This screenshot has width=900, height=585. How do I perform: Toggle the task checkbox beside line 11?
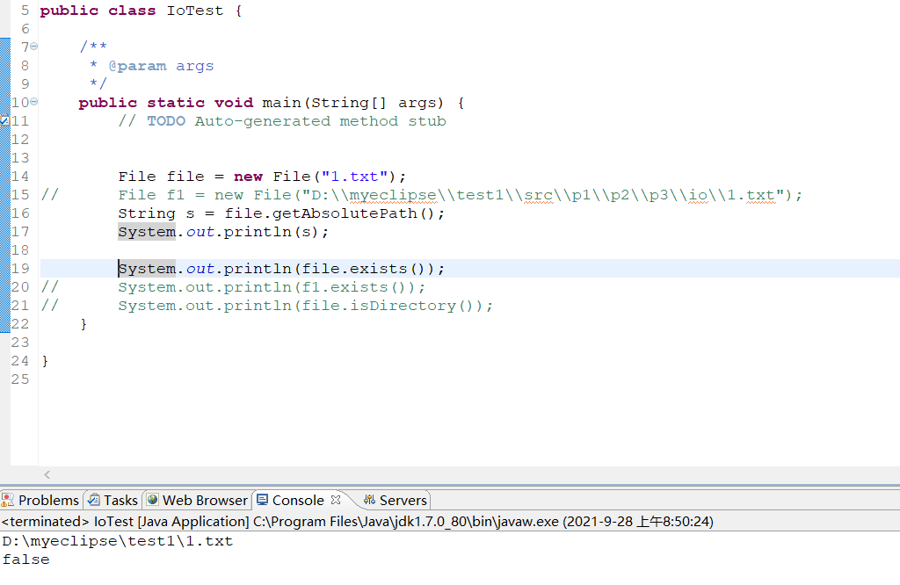(4, 120)
